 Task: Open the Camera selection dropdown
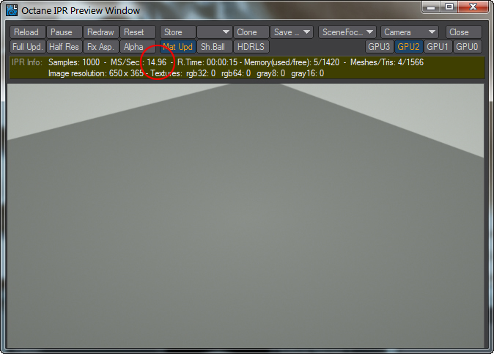click(409, 32)
